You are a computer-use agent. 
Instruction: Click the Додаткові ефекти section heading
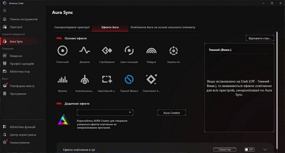coord(77,104)
